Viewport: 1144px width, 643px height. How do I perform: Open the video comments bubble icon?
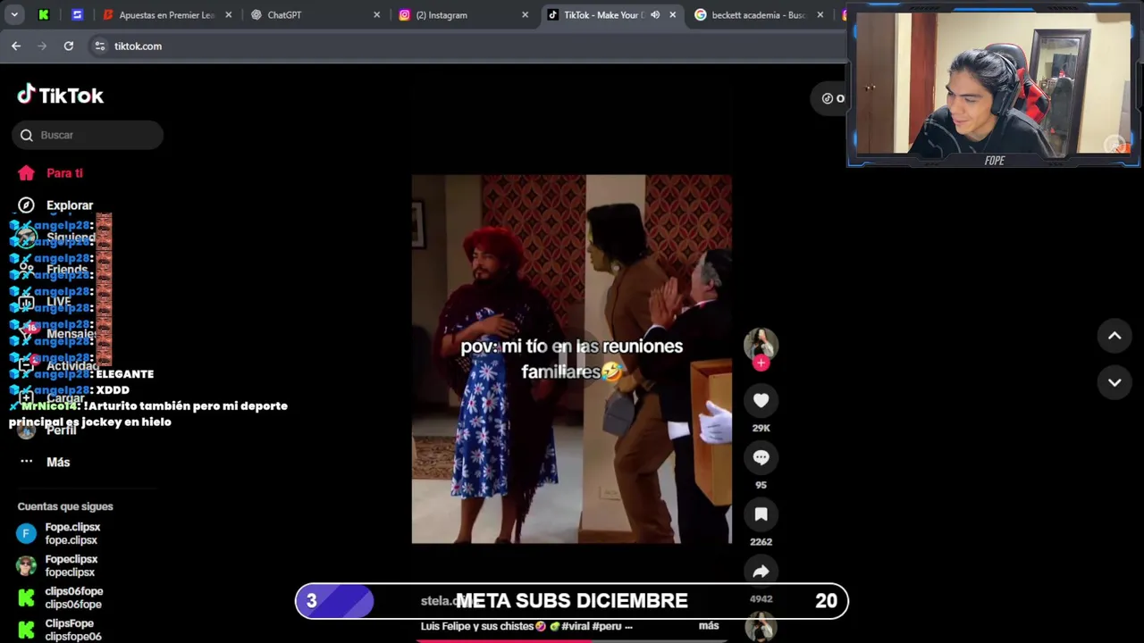pos(761,458)
